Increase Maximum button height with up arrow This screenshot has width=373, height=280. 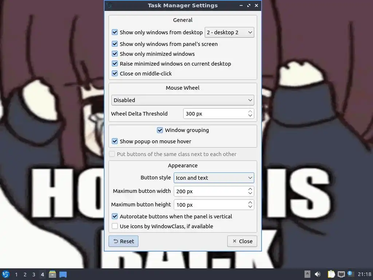(x=250, y=203)
